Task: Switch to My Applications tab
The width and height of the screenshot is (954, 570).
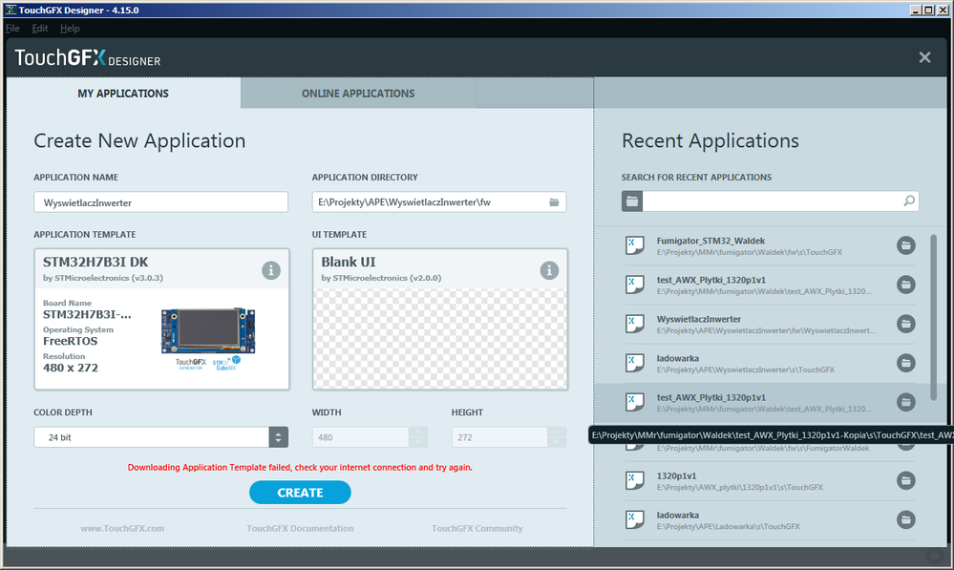Action: pyautogui.click(x=123, y=93)
